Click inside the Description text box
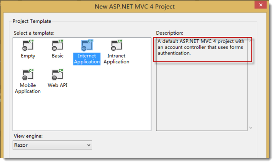This screenshot has height=164, width=275. pyautogui.click(x=202, y=84)
